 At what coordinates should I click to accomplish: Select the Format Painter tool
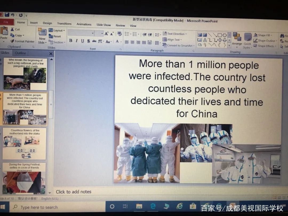click(22, 41)
